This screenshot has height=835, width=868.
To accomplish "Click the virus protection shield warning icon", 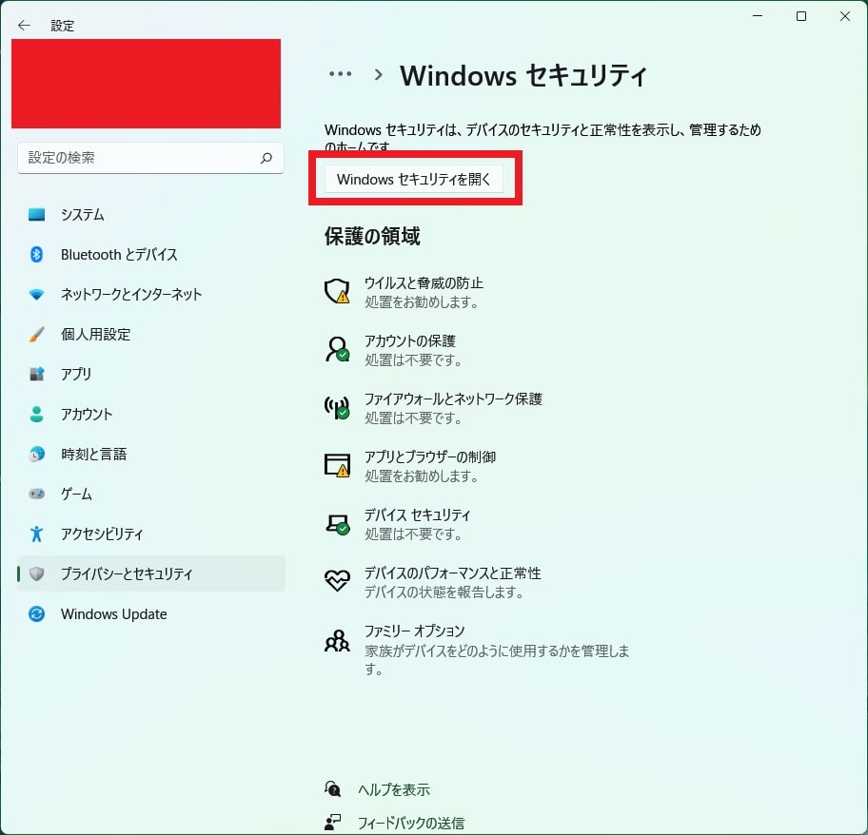I will pos(337,291).
